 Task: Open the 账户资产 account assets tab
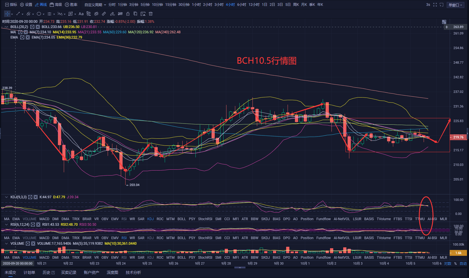(x=92, y=272)
